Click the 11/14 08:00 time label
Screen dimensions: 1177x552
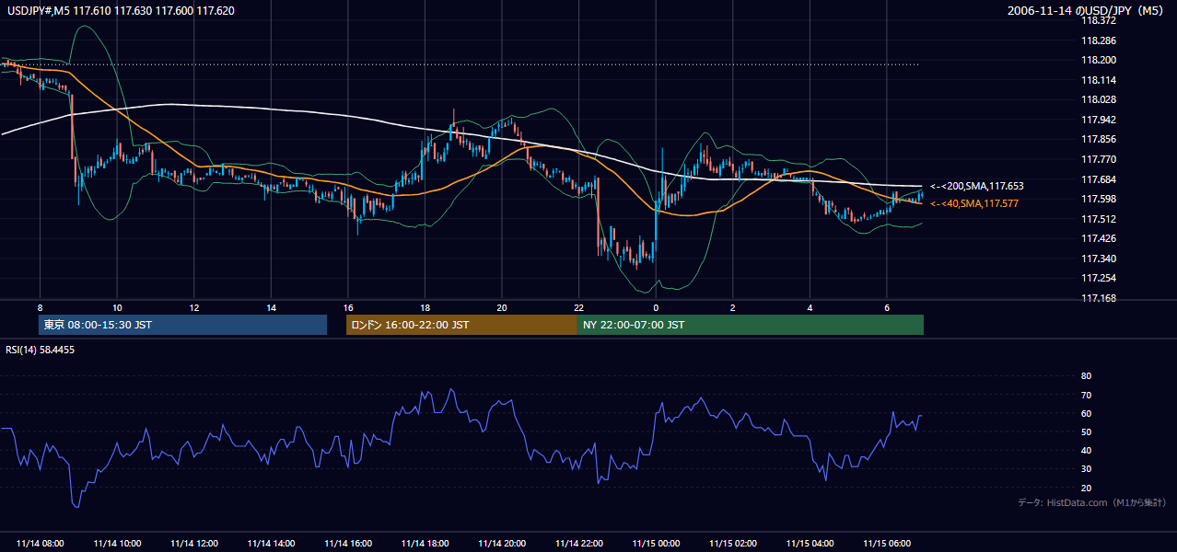pyautogui.click(x=41, y=544)
